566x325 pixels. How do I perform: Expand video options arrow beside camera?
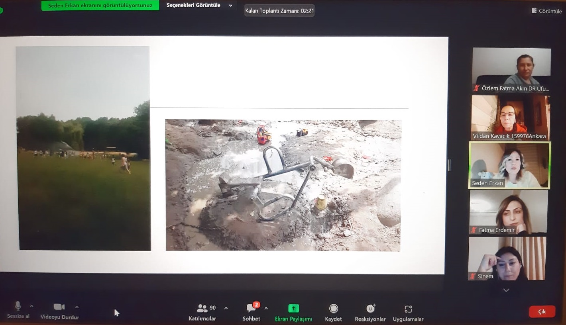tap(77, 307)
